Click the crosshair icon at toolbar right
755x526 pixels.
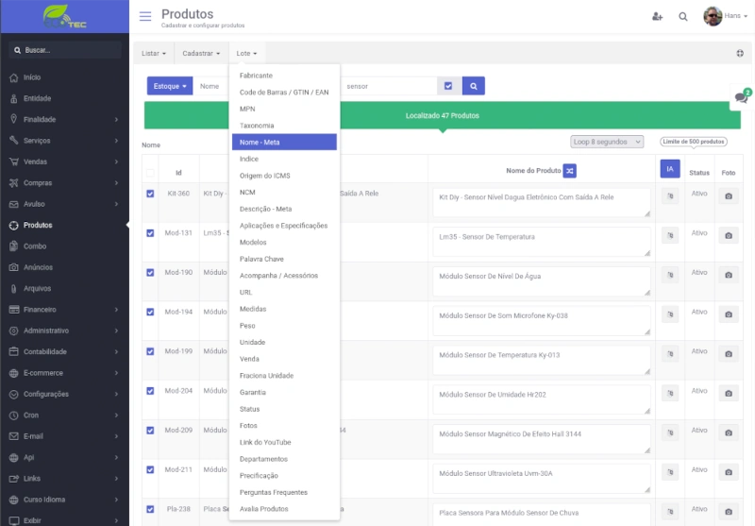click(740, 53)
